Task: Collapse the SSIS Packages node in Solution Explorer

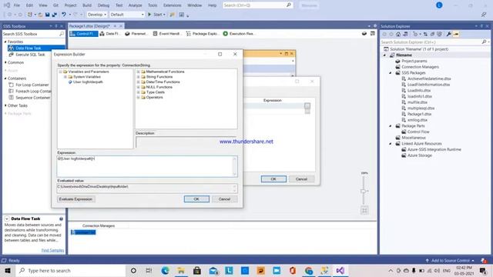Action: click(x=391, y=73)
